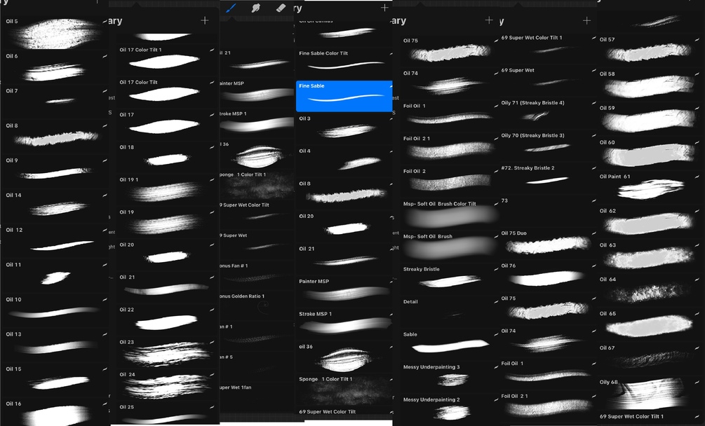Pick the Detail brush
This screenshot has width=705, height=426.
tap(450, 312)
